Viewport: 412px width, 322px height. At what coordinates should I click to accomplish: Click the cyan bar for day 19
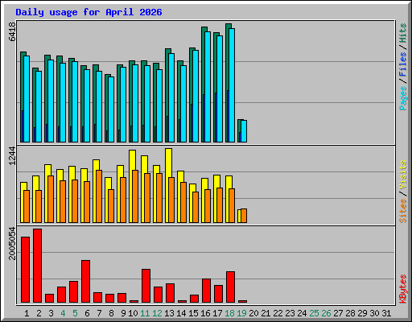point(244,131)
